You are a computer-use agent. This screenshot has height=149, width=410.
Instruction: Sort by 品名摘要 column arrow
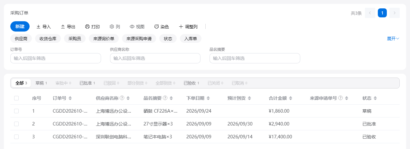point(171,98)
